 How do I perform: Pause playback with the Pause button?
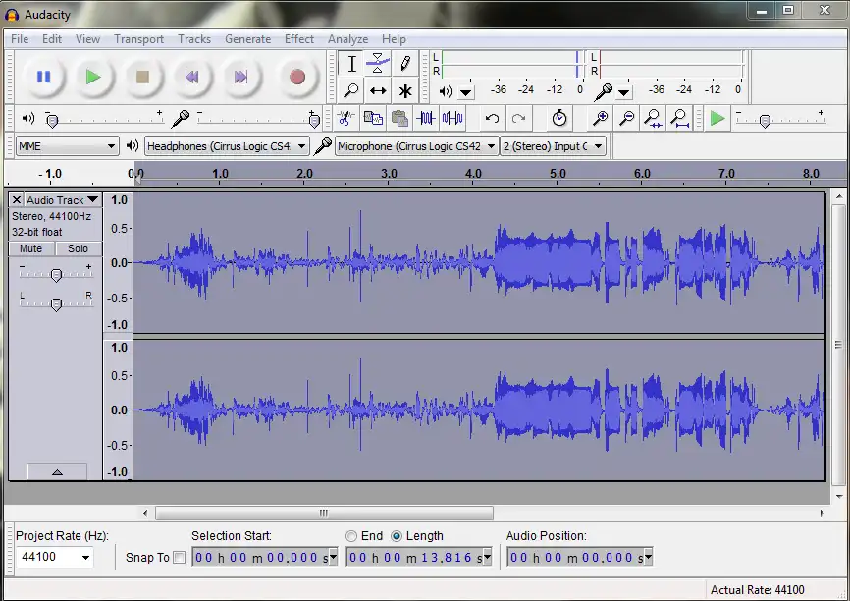[44, 77]
